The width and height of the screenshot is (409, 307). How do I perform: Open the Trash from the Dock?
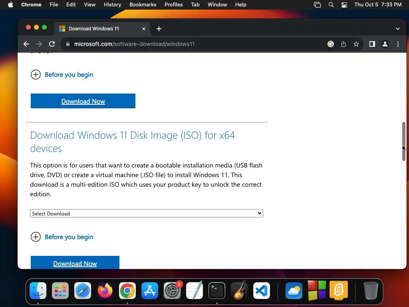pos(371,291)
